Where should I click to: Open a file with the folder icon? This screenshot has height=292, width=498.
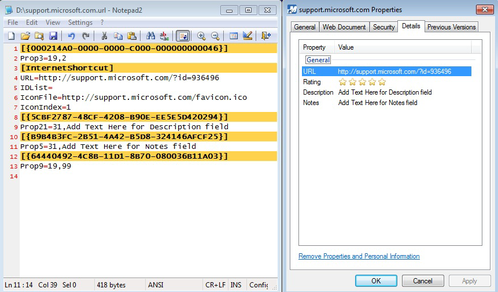[x=25, y=36]
